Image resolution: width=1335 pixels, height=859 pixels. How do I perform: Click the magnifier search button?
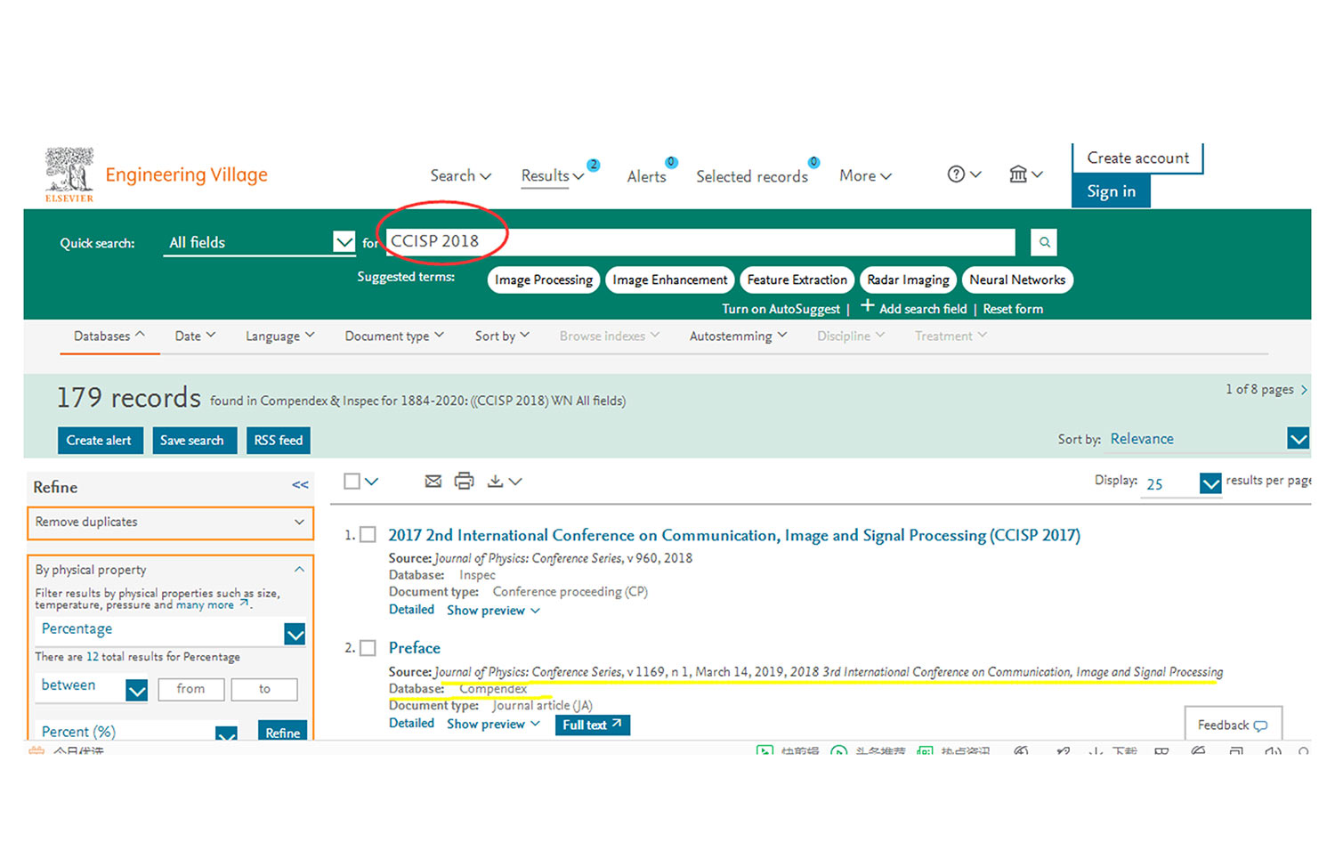pos(1044,242)
